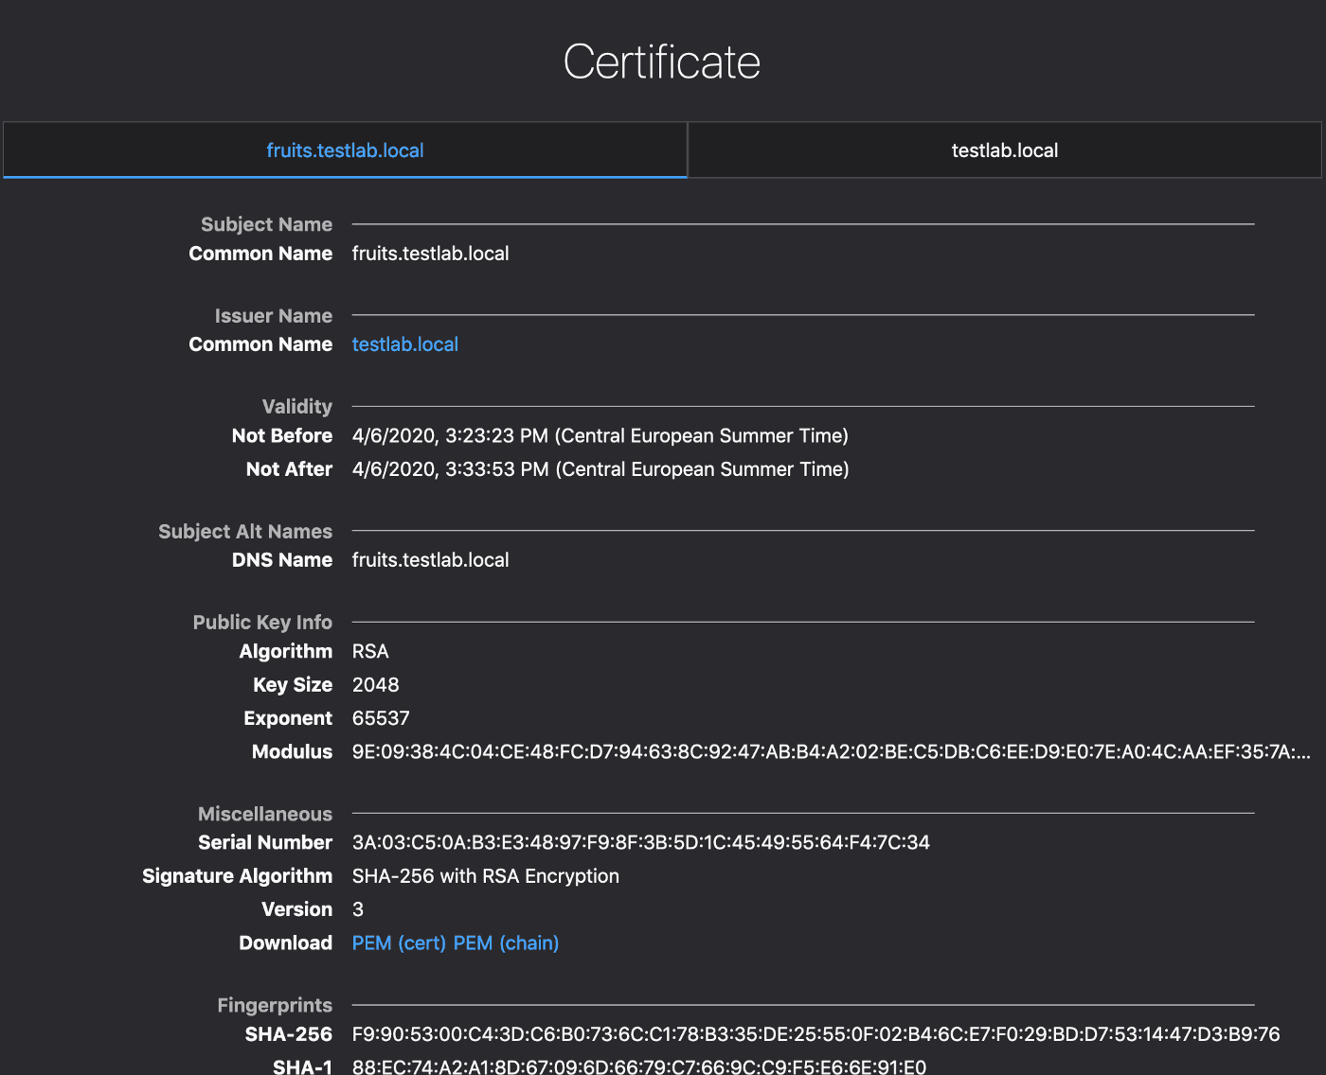Click the Not After date value

click(x=600, y=469)
